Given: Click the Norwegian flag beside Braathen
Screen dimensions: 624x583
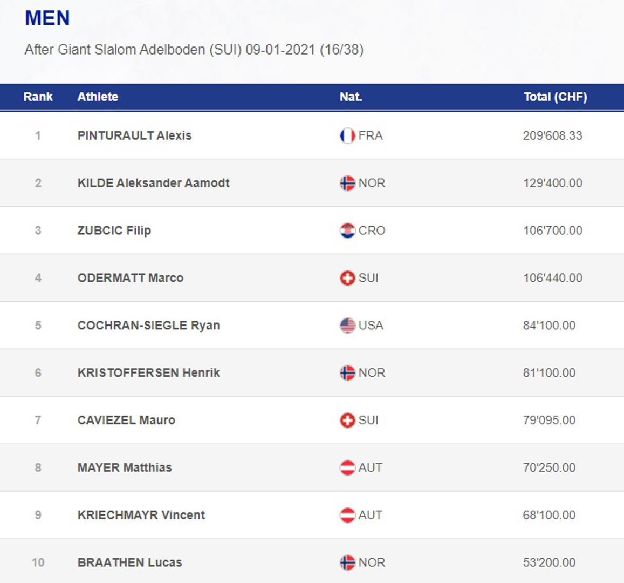Looking at the screenshot, I should pyautogui.click(x=347, y=562).
